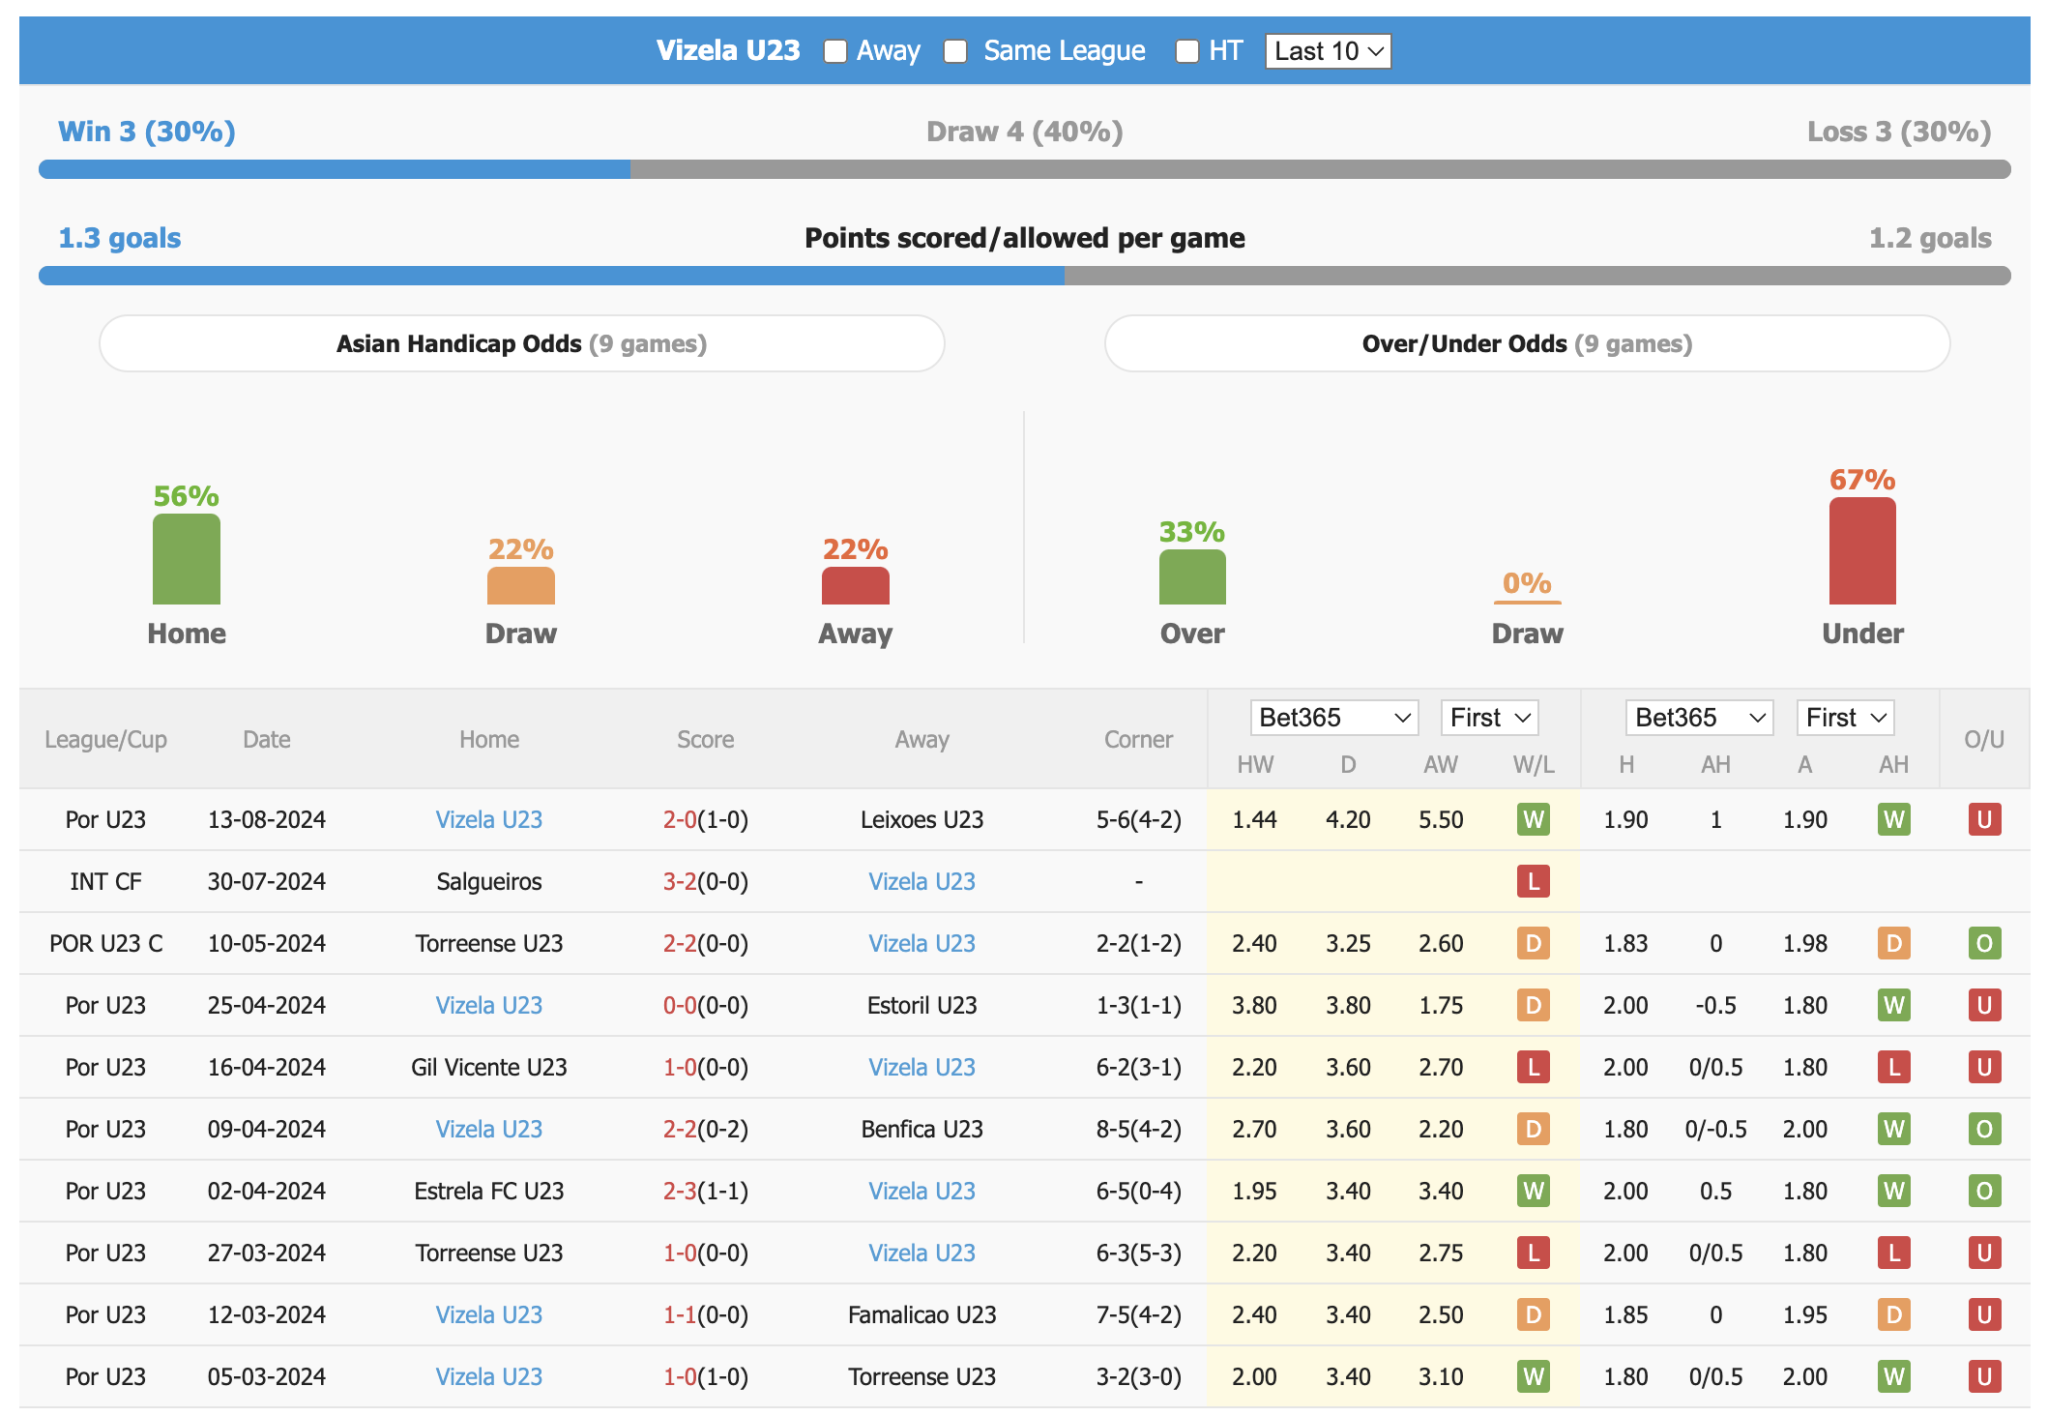Open the second Bet365 handicap dropdown
This screenshot has height=1416, width=2048.
[x=1699, y=718]
